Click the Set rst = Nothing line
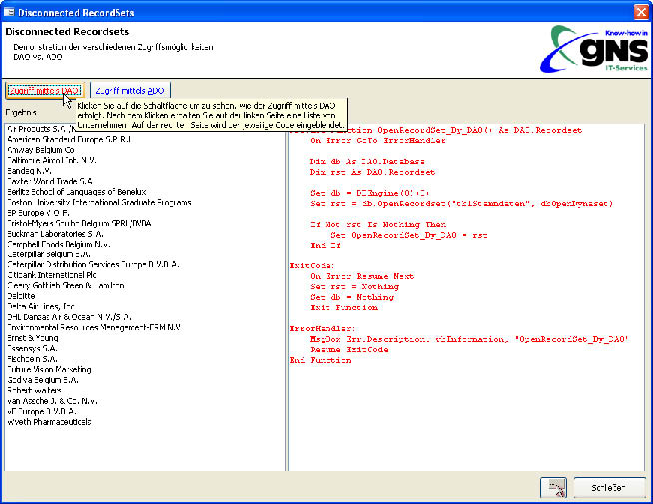The height and width of the screenshot is (504, 653). pos(354,286)
